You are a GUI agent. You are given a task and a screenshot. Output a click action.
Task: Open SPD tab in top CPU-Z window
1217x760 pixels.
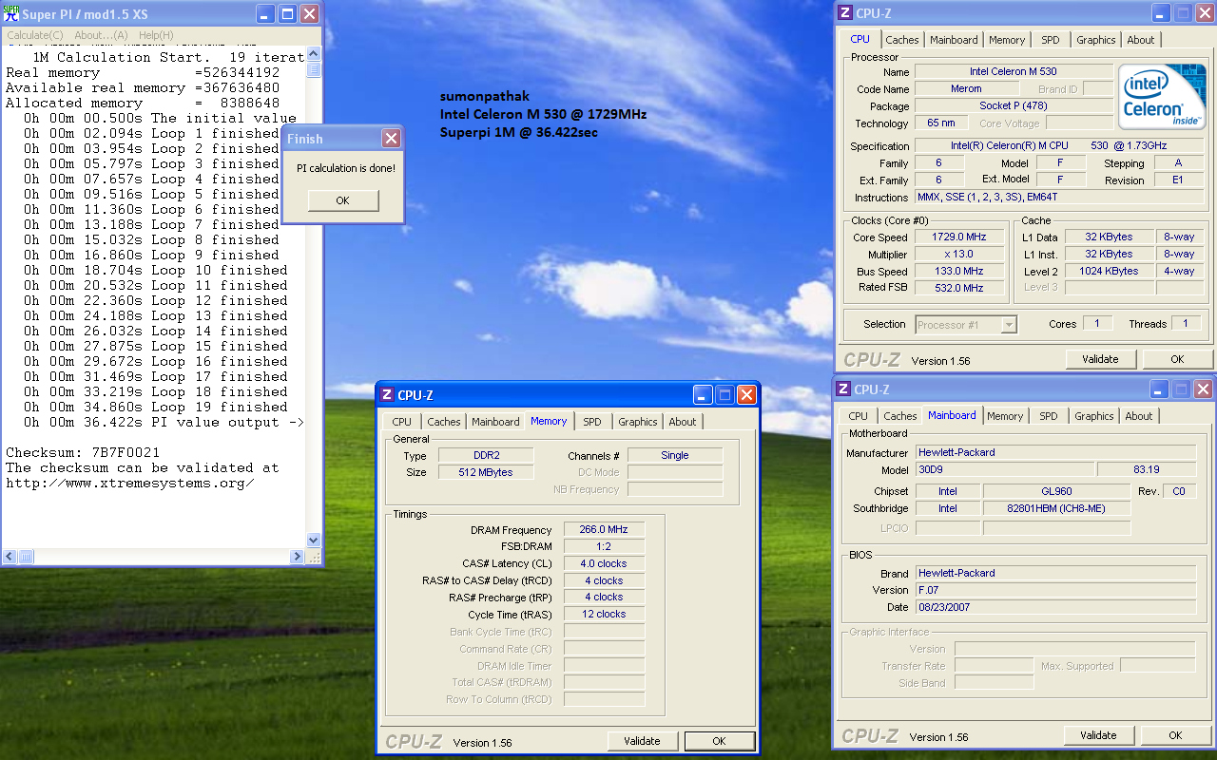point(1051,40)
